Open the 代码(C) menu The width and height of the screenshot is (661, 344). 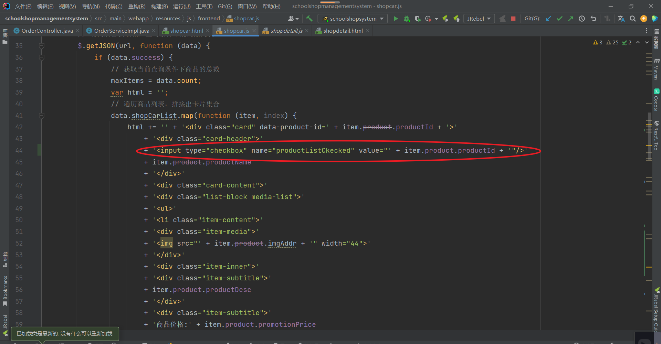(x=114, y=6)
